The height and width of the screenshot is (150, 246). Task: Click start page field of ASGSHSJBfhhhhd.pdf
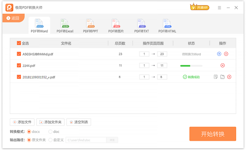(x=144, y=54)
